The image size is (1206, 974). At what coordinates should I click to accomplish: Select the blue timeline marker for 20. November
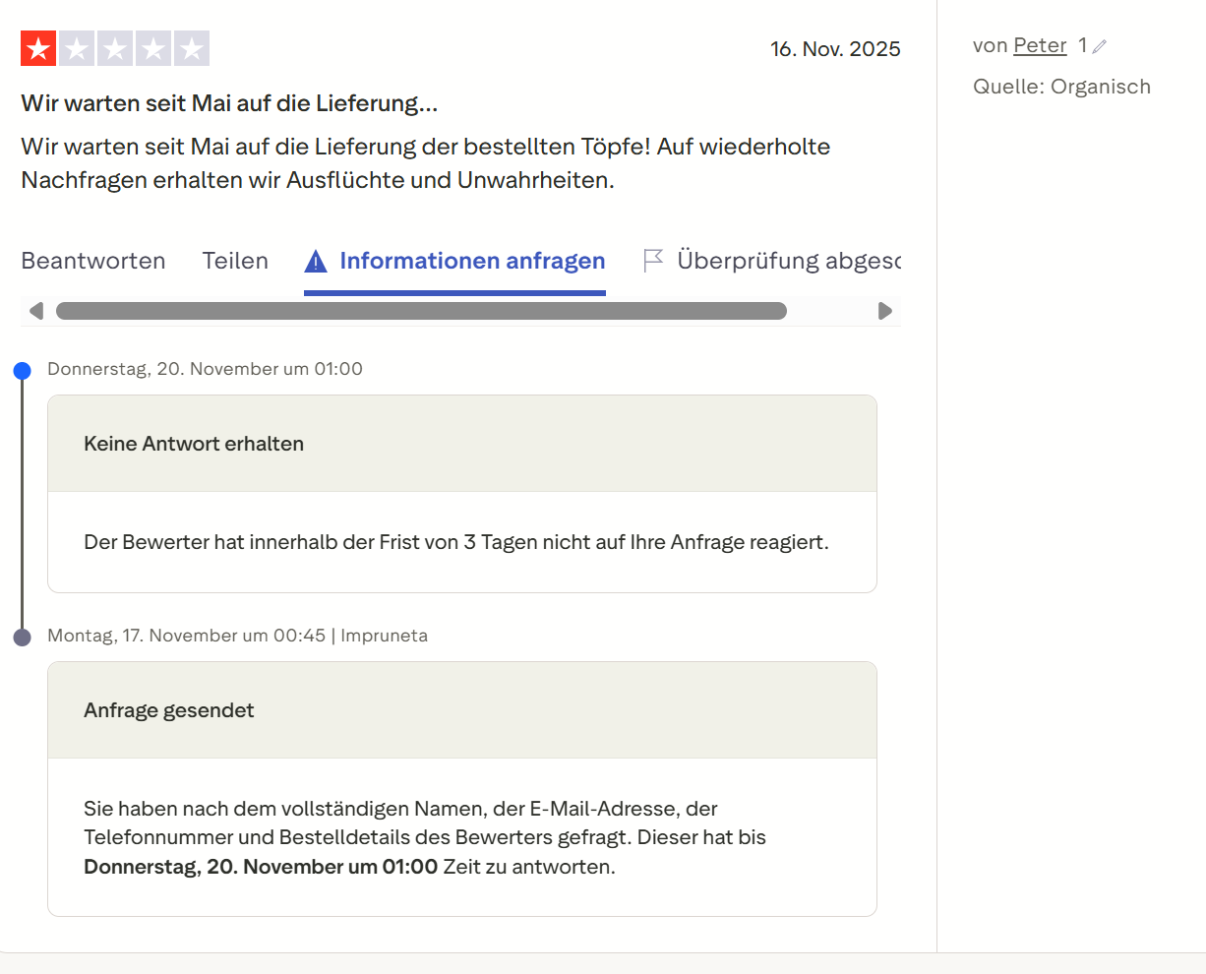tap(23, 371)
